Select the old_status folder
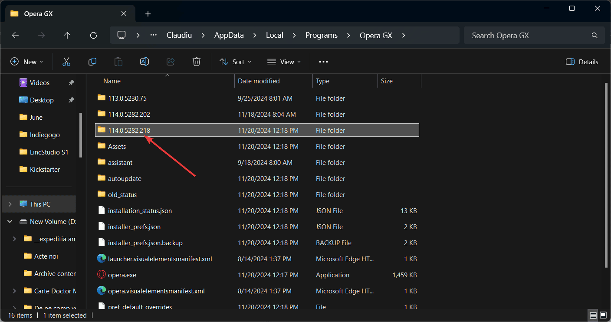This screenshot has height=322, width=611. pyautogui.click(x=257, y=195)
